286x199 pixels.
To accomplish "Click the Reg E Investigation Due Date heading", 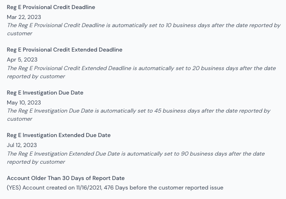I will coord(45,93).
